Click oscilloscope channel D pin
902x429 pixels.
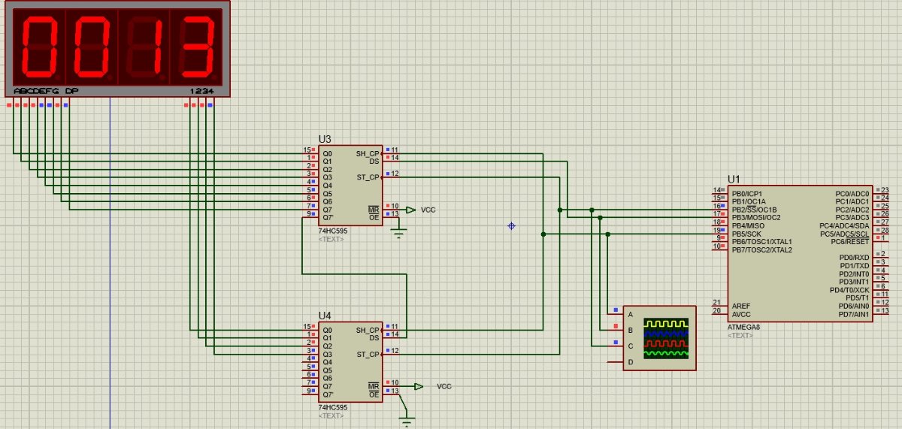tap(617, 361)
